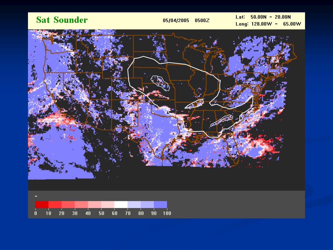
Task: Pick the 80-90 lavender legend swatch
Action: click(147, 204)
